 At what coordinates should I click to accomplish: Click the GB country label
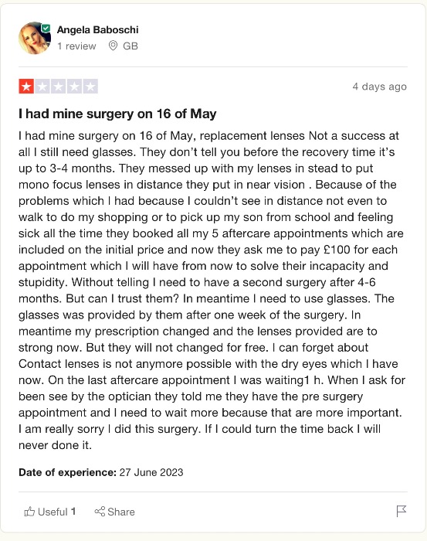(x=130, y=46)
